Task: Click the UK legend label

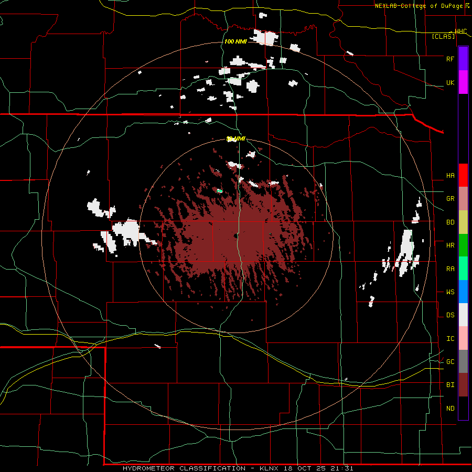Action: (x=450, y=82)
